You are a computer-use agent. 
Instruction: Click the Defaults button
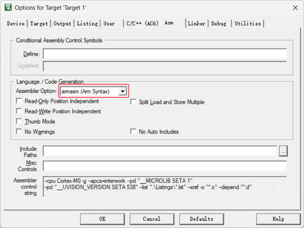201,219
